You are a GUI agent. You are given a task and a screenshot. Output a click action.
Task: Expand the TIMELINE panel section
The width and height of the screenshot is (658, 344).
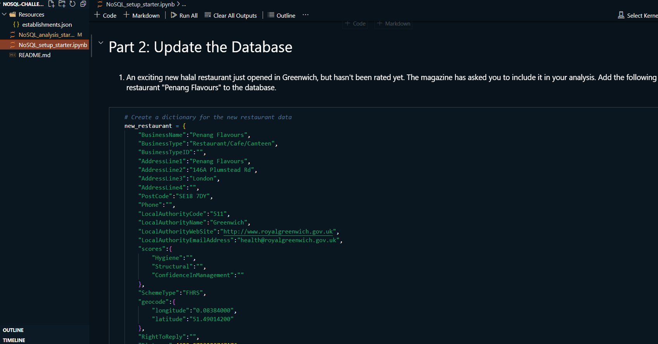14,340
